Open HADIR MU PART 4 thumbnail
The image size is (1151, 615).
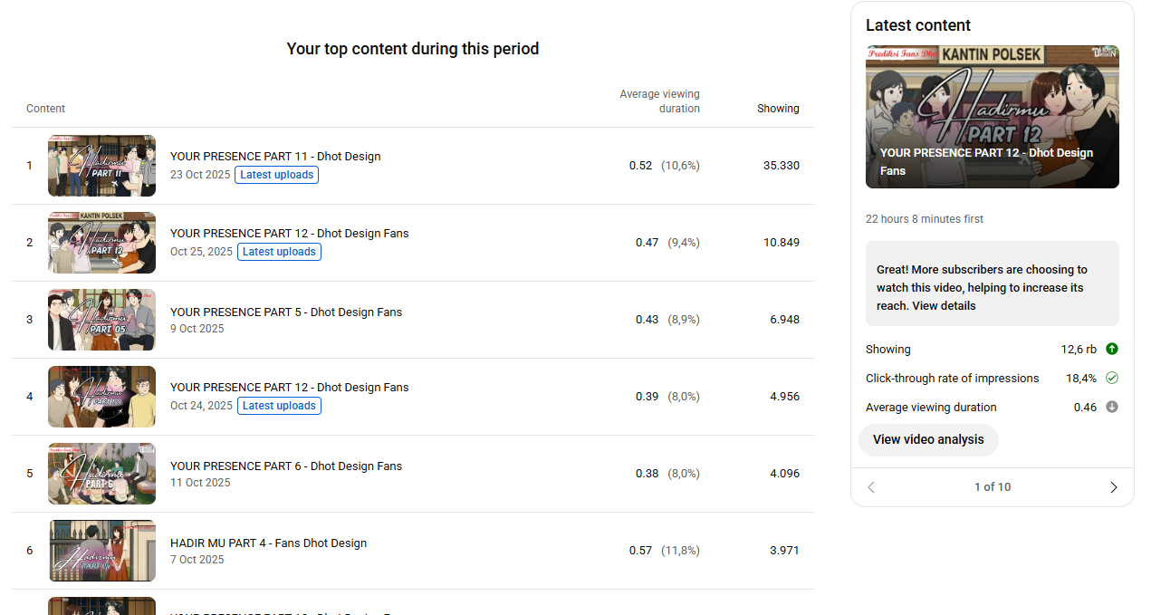[x=101, y=551]
